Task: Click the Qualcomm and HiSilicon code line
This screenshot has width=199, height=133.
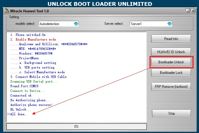Action: (x=49, y=44)
